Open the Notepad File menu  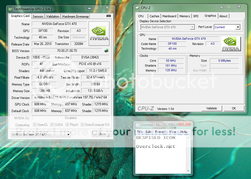click(x=140, y=132)
